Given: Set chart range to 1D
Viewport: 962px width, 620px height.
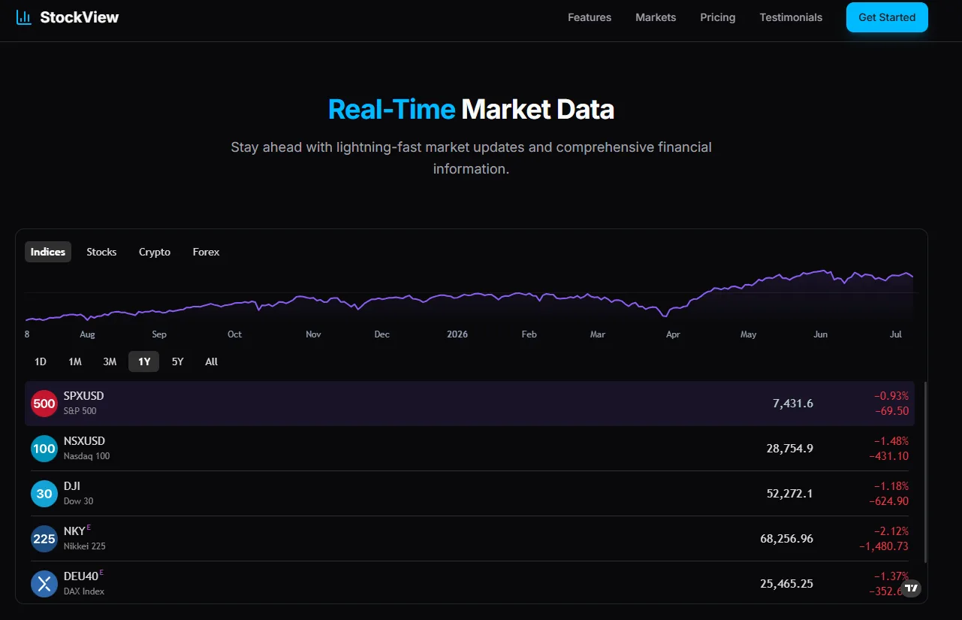Looking at the screenshot, I should [x=41, y=361].
